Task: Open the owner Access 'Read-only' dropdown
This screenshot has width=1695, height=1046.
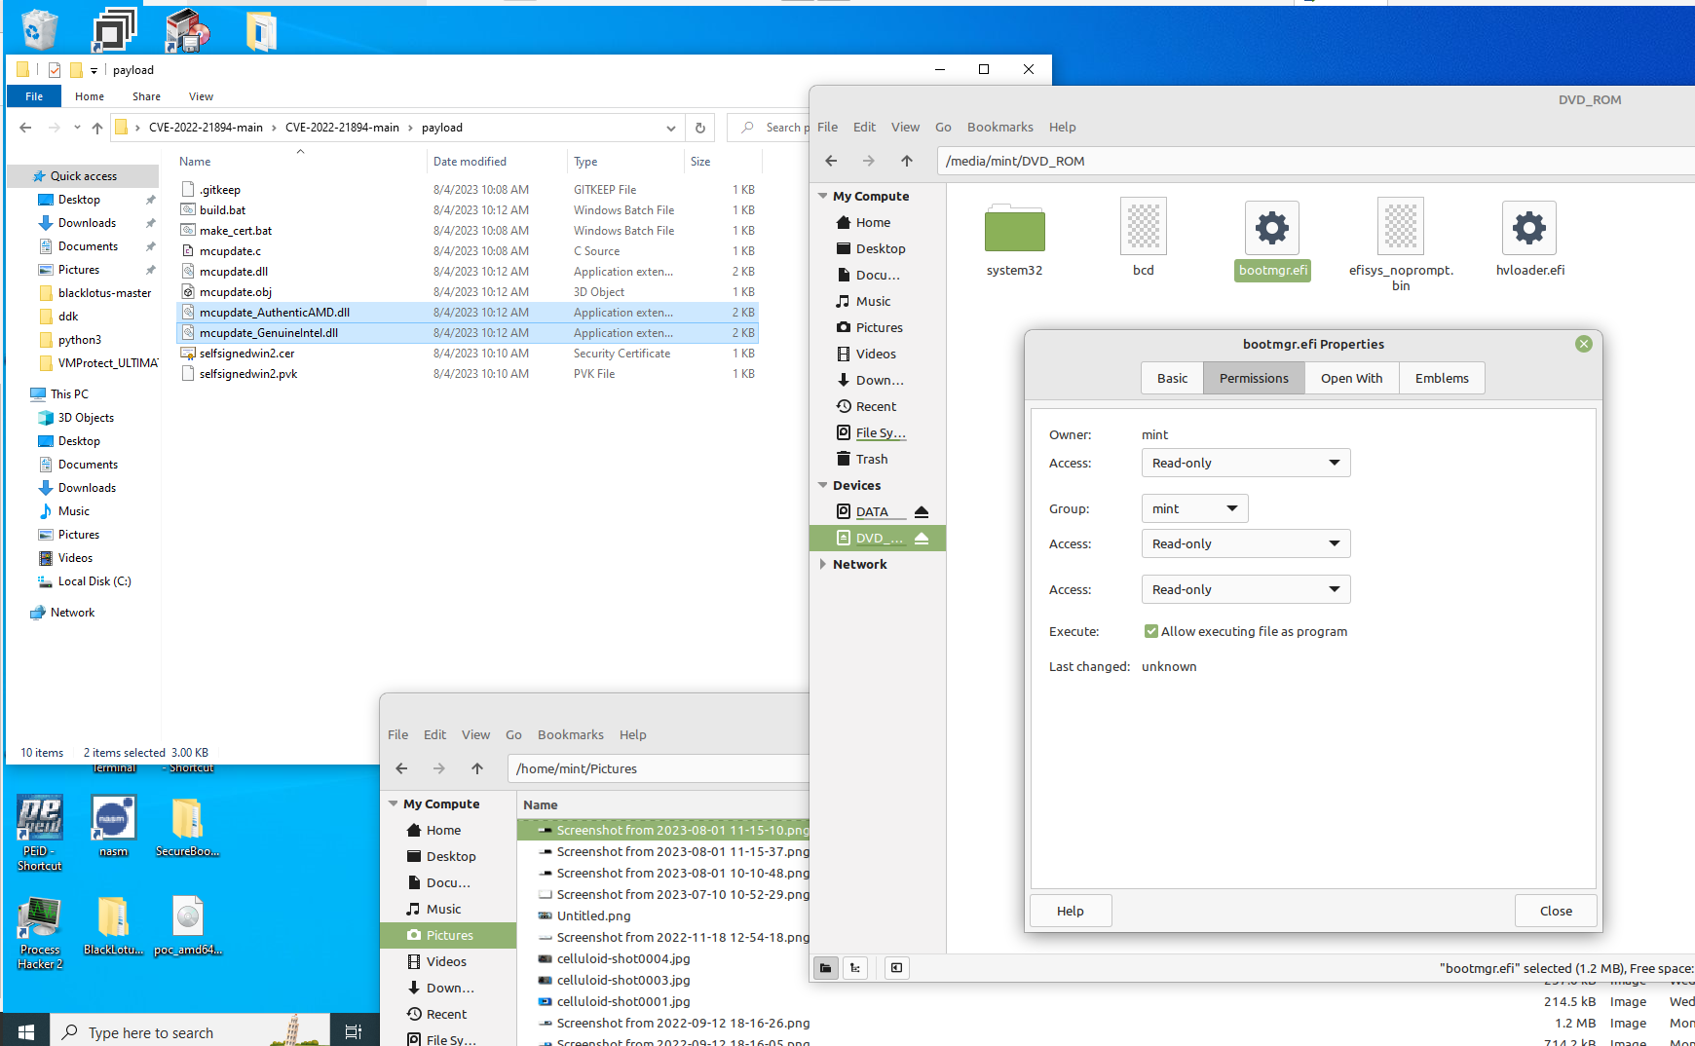Action: tap(1245, 463)
